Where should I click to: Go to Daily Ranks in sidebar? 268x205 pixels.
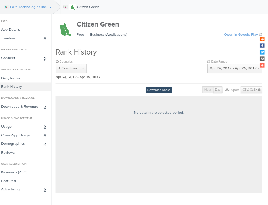coord(11,78)
